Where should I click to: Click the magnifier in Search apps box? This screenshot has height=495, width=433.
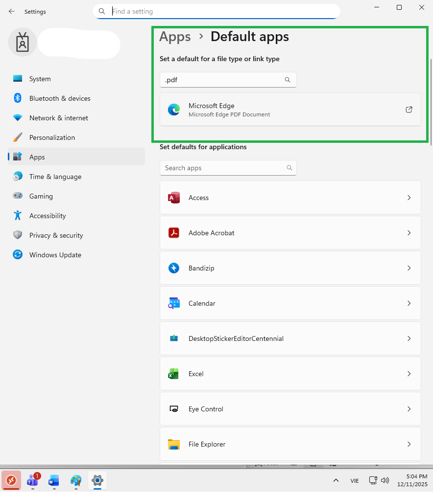pyautogui.click(x=289, y=168)
